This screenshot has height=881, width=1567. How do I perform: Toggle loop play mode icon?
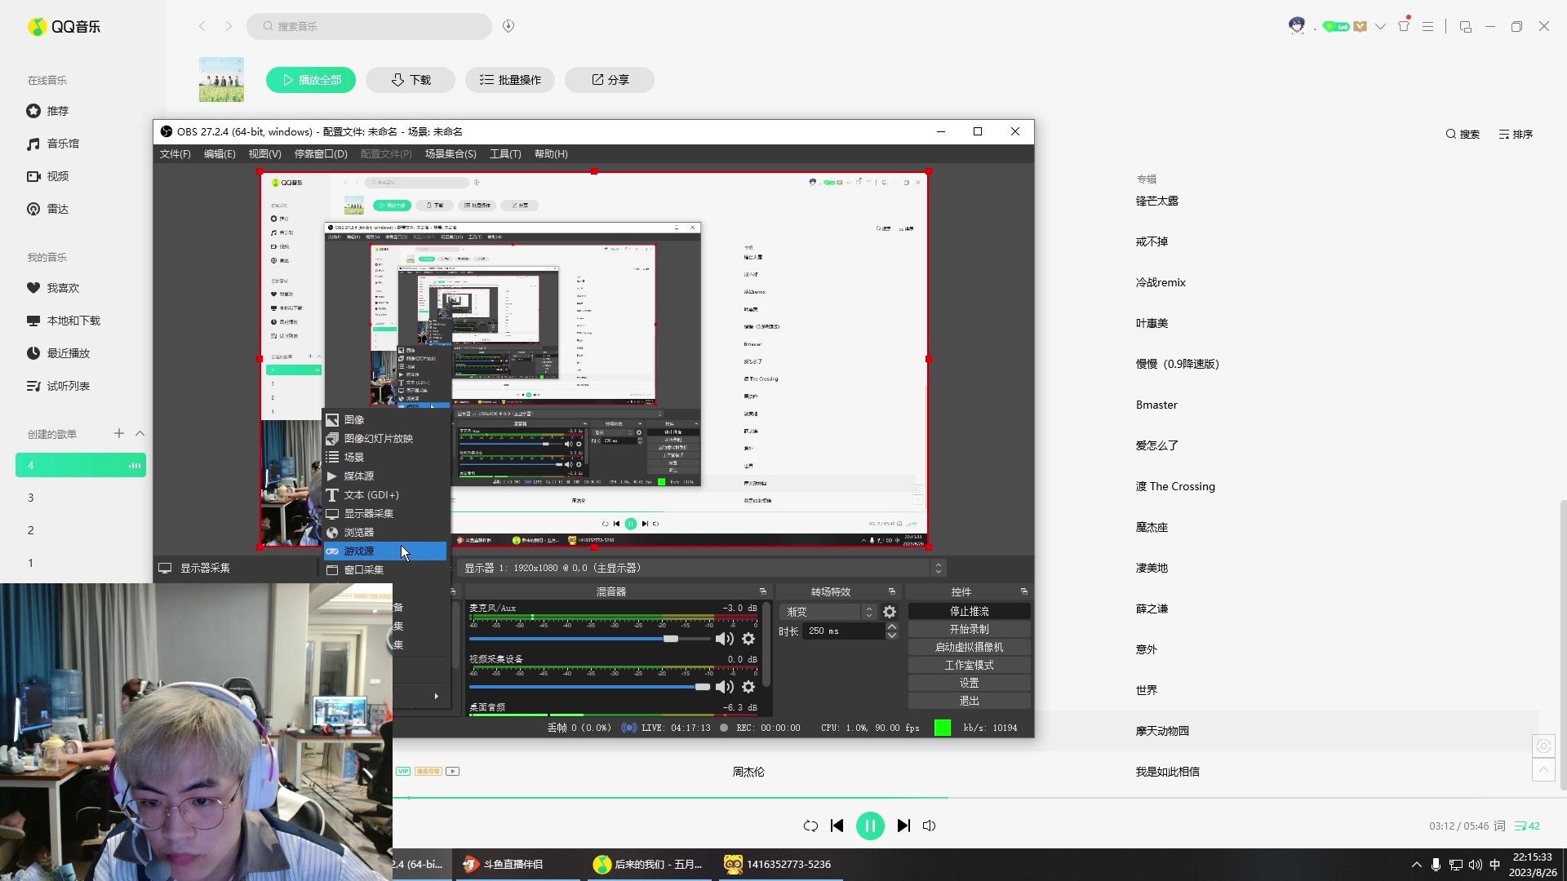click(810, 826)
